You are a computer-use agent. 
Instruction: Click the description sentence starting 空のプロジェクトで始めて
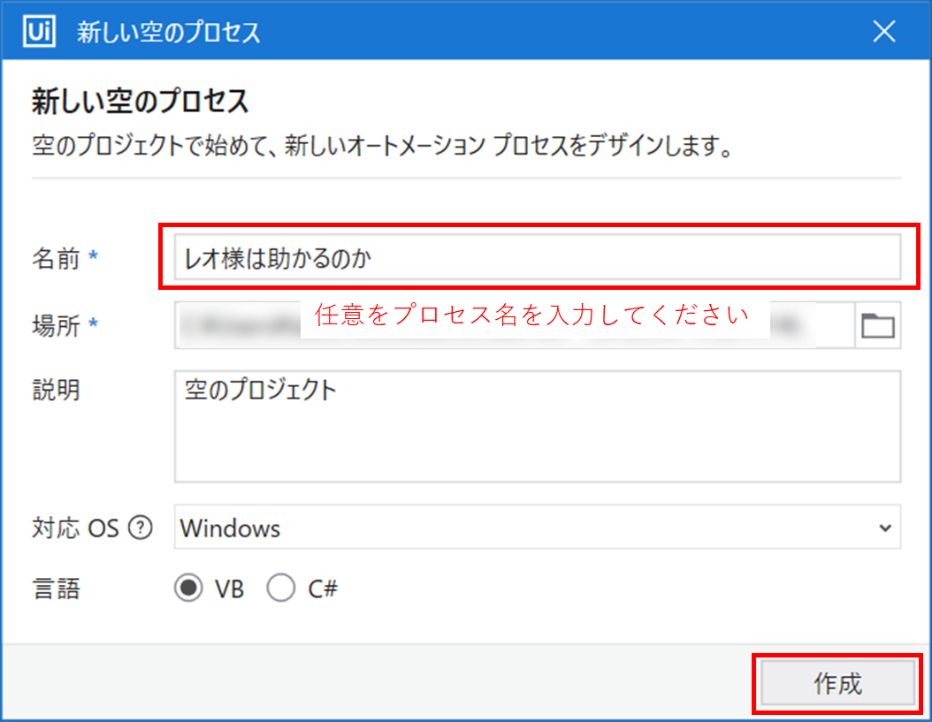tap(382, 146)
